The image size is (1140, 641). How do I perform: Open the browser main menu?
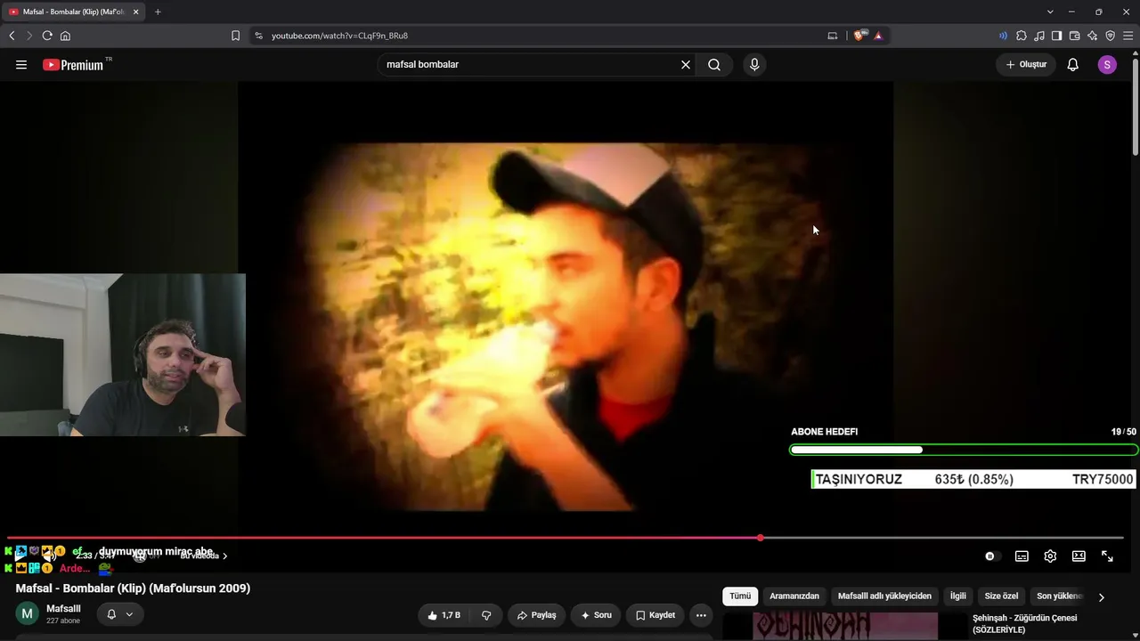pyautogui.click(x=1128, y=36)
